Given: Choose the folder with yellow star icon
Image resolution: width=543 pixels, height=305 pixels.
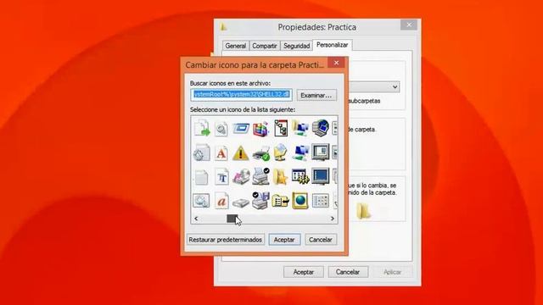Looking at the screenshot, I should click(x=281, y=177).
